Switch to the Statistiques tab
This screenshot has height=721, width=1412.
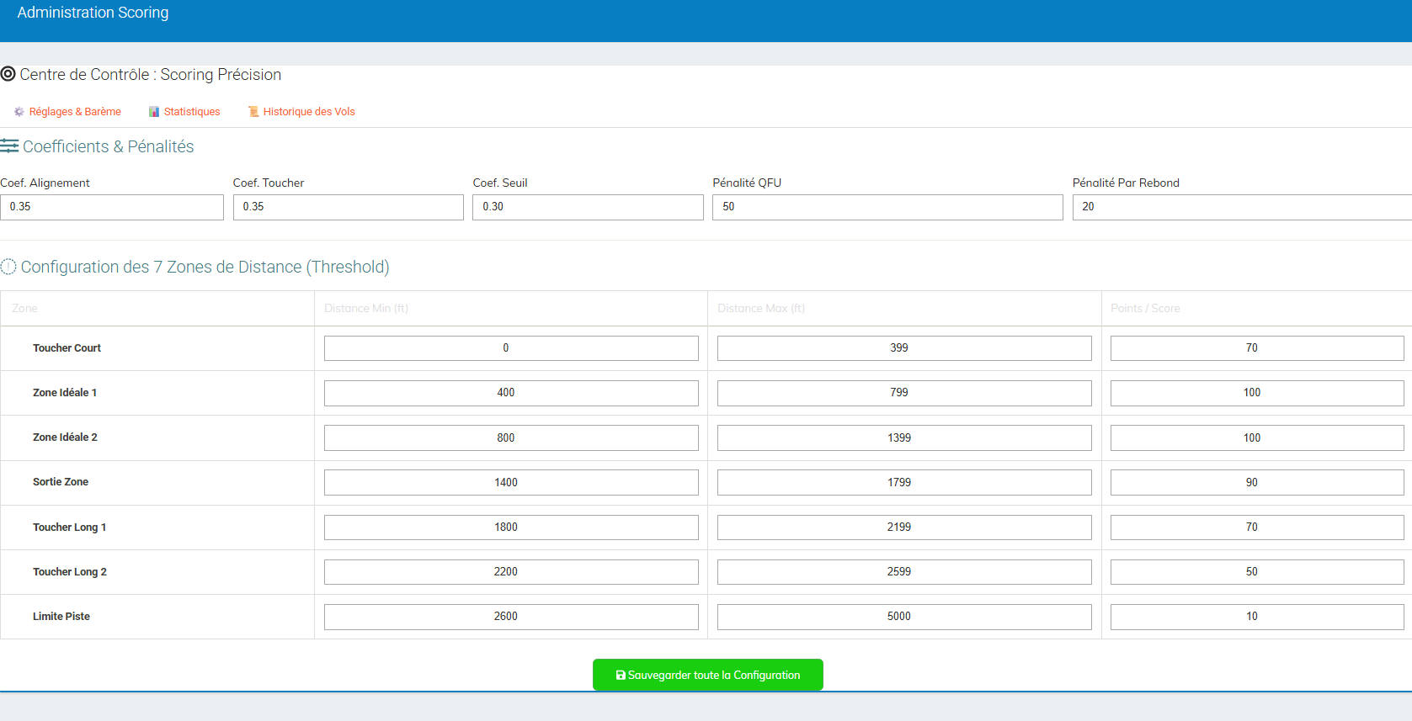click(192, 112)
